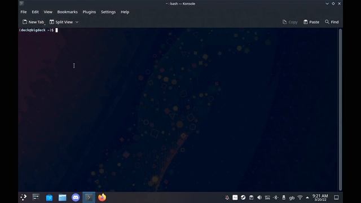Click the notifications bell tray icon
The height and width of the screenshot is (203, 361).
227,197
